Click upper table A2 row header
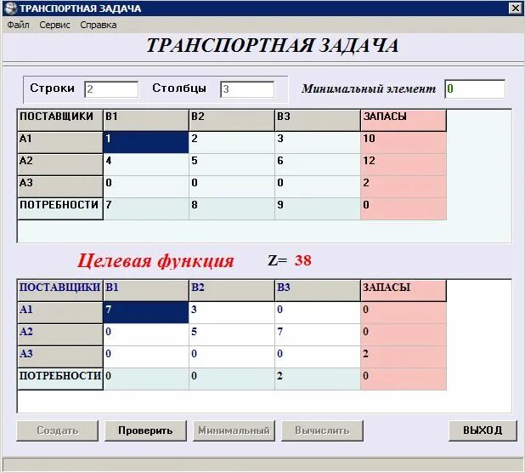Viewport: 525px width, 473px height. 60,164
